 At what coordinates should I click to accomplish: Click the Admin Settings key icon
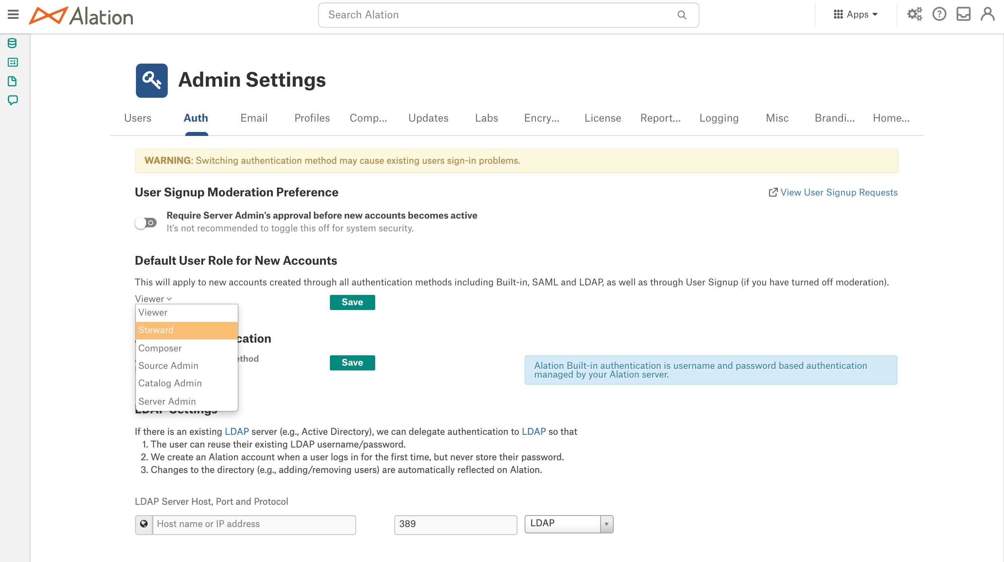[151, 81]
